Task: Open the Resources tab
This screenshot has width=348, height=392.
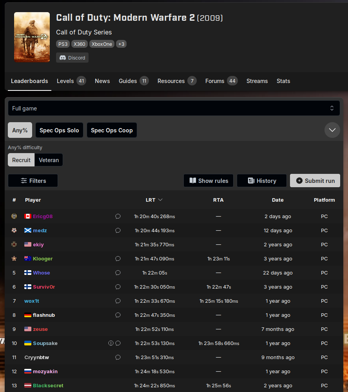Action: tap(177, 81)
